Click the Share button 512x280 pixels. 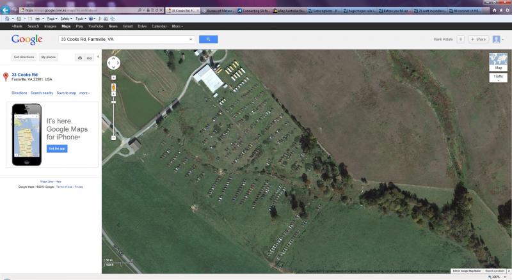(478, 39)
